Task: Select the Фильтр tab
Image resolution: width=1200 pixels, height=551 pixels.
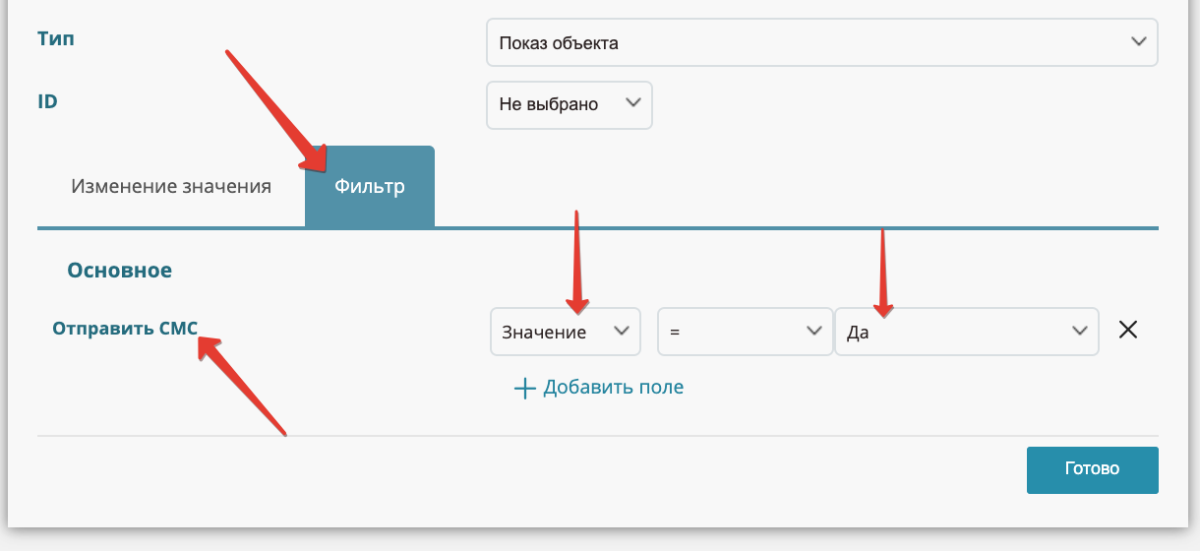Action: [x=370, y=186]
